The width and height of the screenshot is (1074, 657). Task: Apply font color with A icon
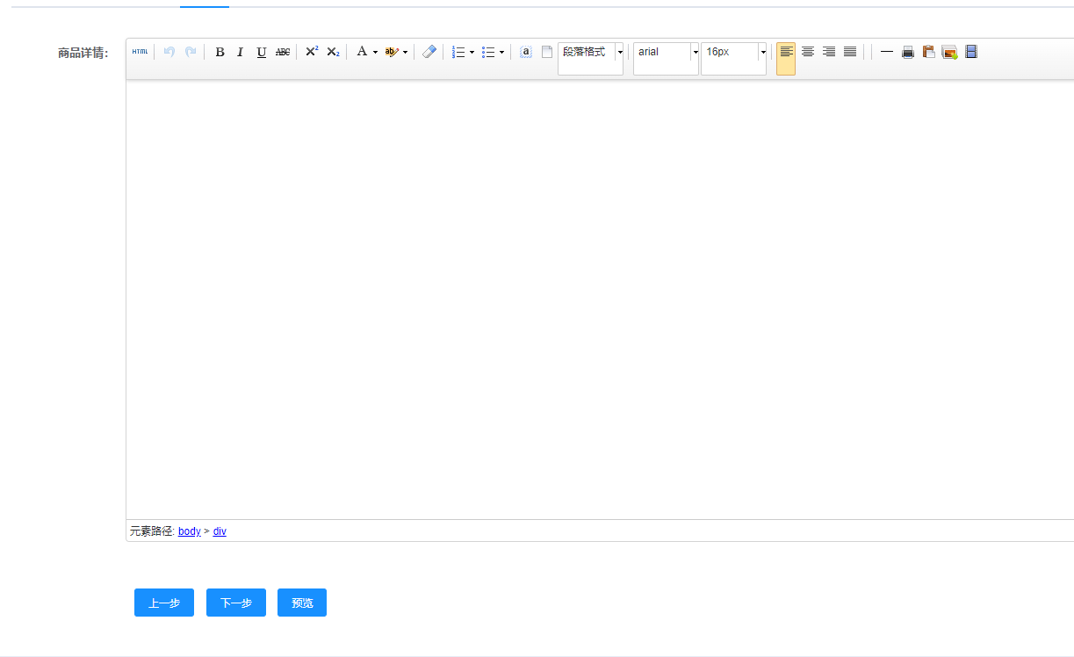point(361,52)
